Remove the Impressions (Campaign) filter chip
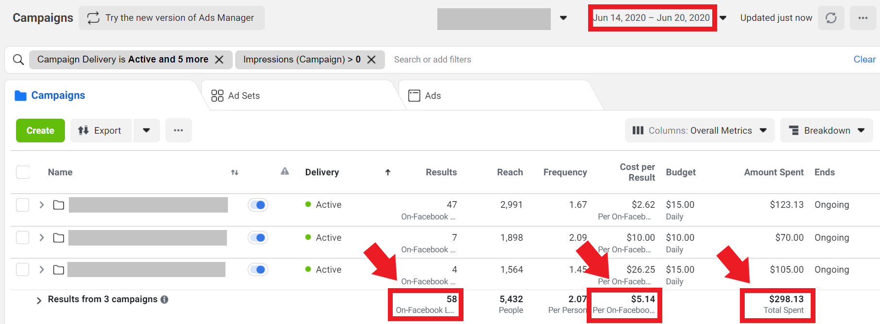 (371, 60)
